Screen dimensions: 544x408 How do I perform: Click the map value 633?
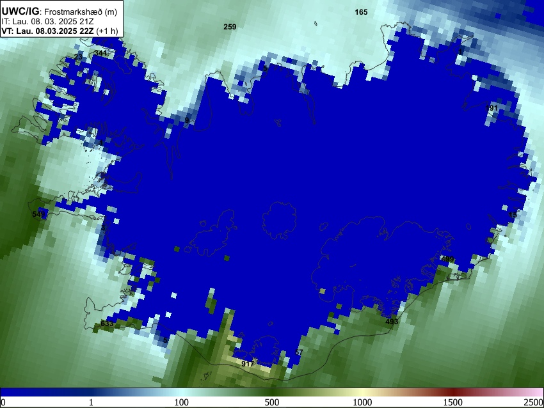(107, 324)
